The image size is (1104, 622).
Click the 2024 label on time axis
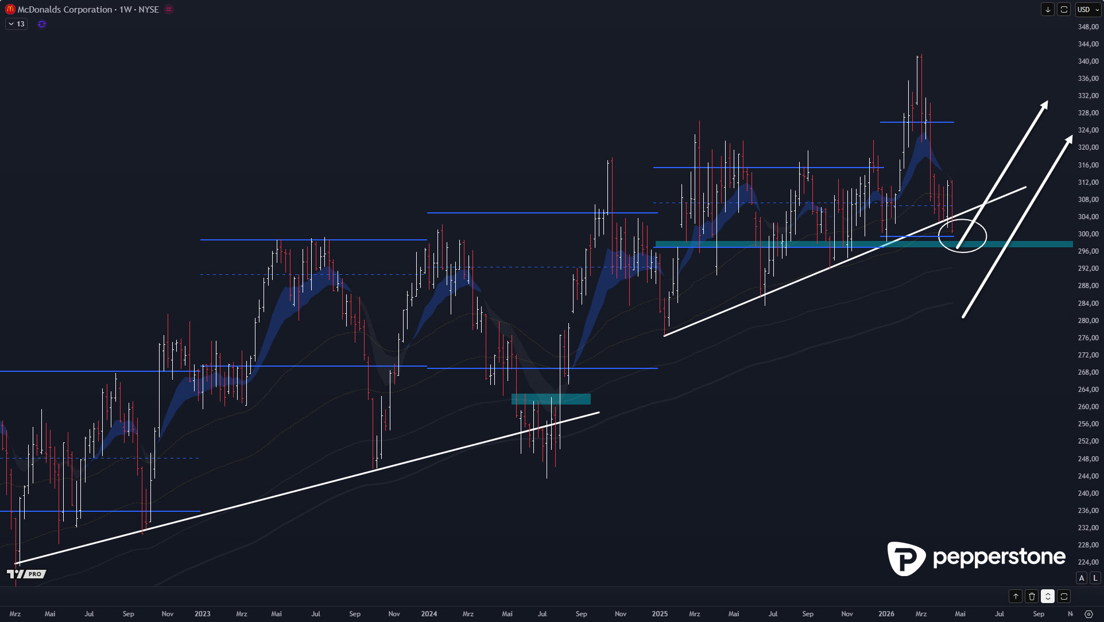pos(429,614)
